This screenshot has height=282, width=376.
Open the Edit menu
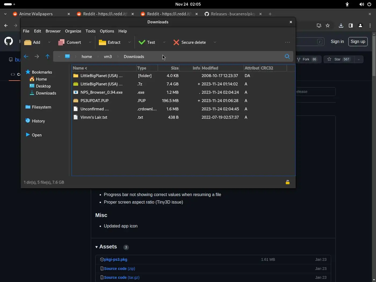click(x=38, y=31)
